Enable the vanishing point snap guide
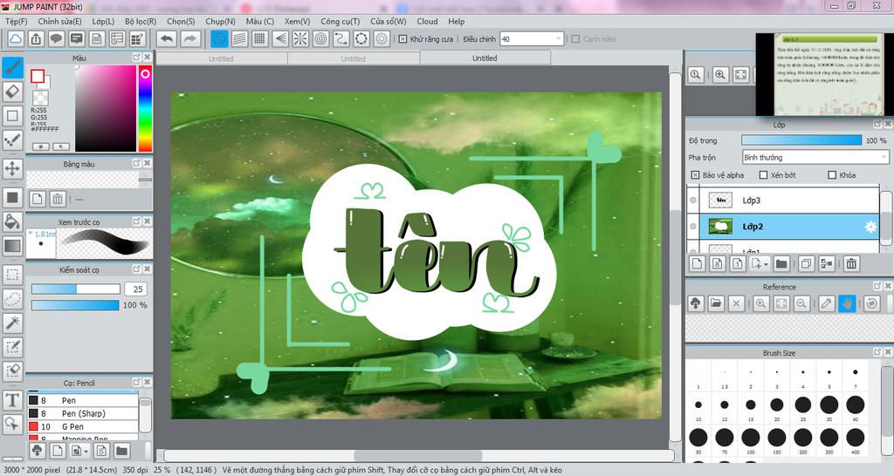This screenshot has width=894, height=476. pos(280,38)
